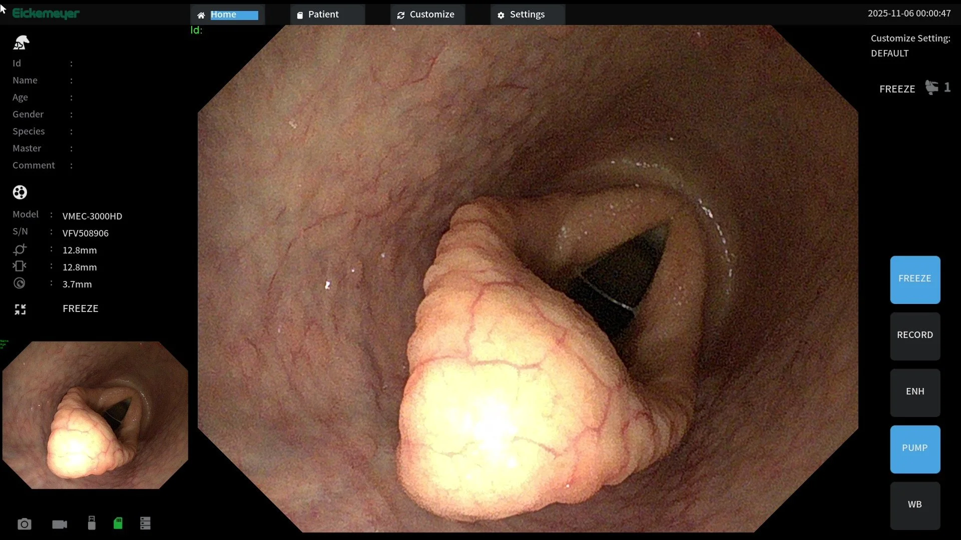The width and height of the screenshot is (961, 540).
Task: Click the video camera recording icon
Action: [60, 524]
